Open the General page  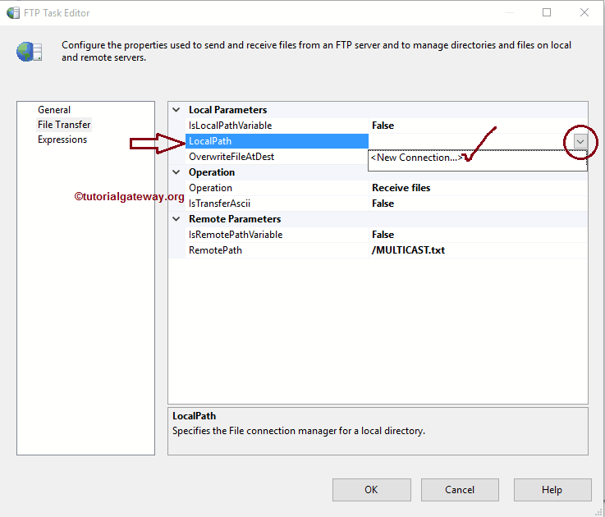pos(54,110)
